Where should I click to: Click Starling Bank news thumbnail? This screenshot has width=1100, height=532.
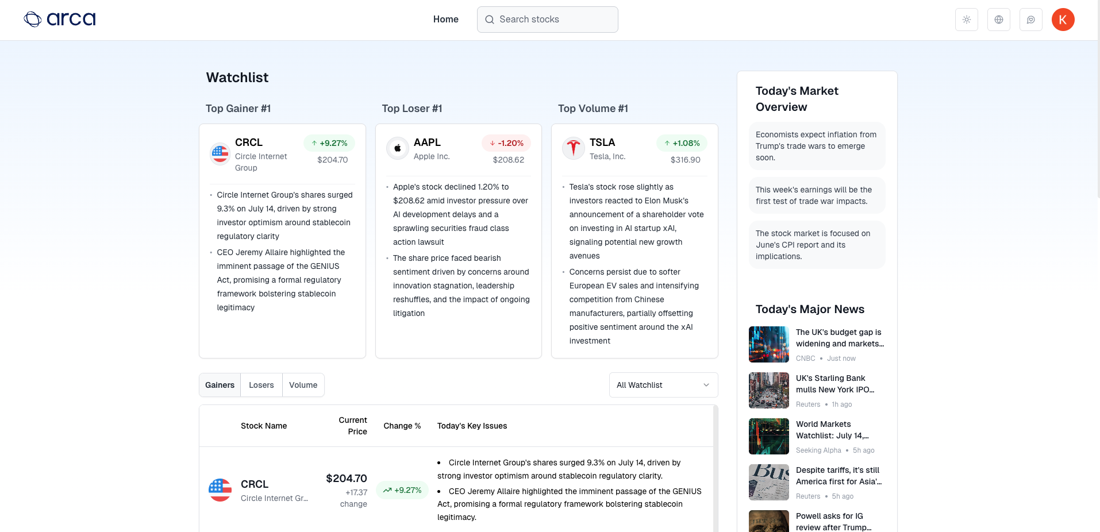(769, 391)
